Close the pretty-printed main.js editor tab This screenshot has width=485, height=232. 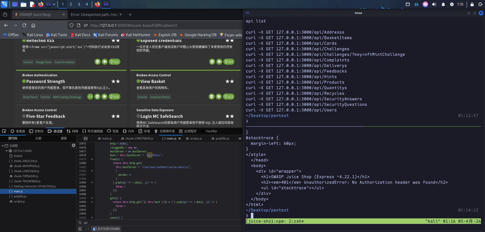180,138
